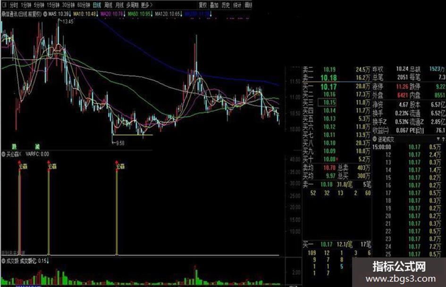Viewport: 446px width, 287px height.
Task: Click the green 减 marker below chart
Action: [x=38, y=147]
